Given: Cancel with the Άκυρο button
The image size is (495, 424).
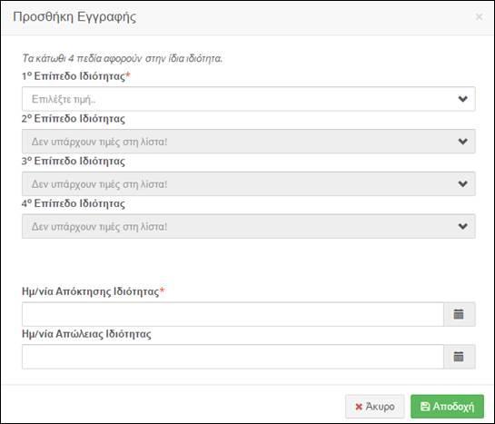Looking at the screenshot, I should (x=375, y=407).
